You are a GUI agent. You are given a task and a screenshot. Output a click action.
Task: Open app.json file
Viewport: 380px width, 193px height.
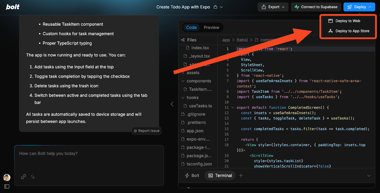192,131
